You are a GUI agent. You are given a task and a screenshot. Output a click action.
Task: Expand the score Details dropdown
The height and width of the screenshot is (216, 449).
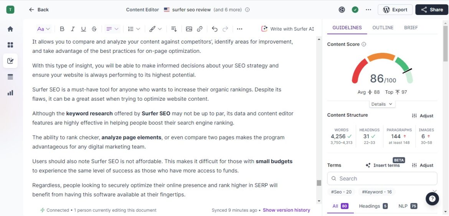[382, 104]
